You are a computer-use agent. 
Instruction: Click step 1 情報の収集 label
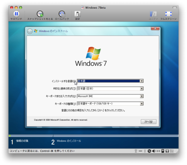point(22,141)
